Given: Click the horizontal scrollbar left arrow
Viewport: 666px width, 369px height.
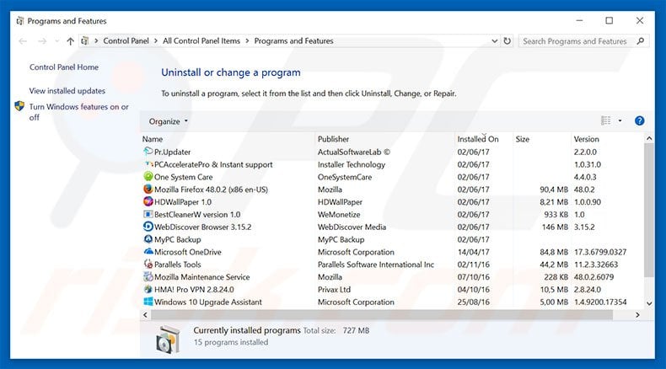Looking at the screenshot, I should click(146, 314).
